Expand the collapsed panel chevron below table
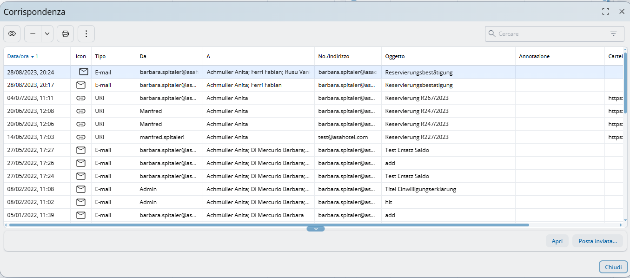This screenshot has width=630, height=278. pyautogui.click(x=315, y=229)
